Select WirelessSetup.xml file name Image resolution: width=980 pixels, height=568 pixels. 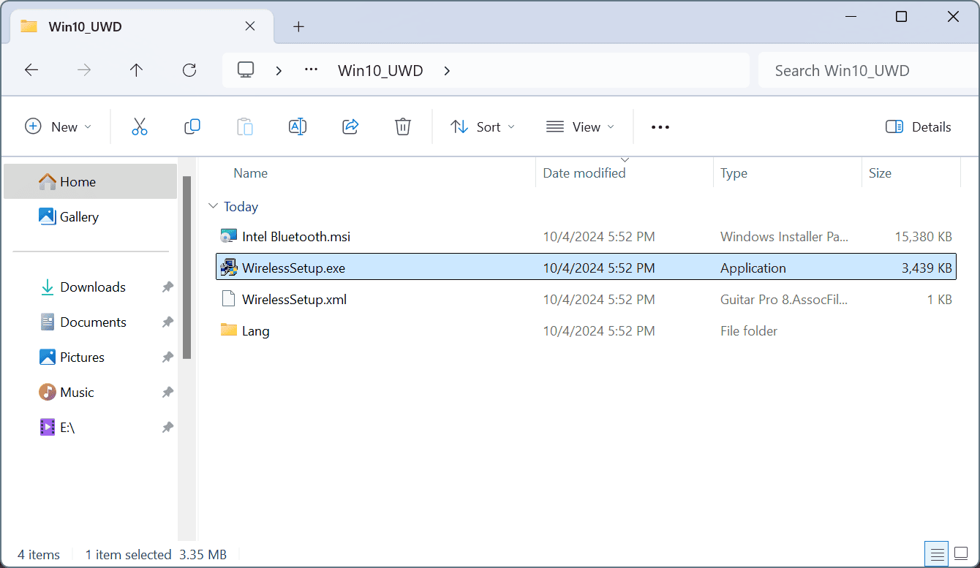click(x=294, y=299)
